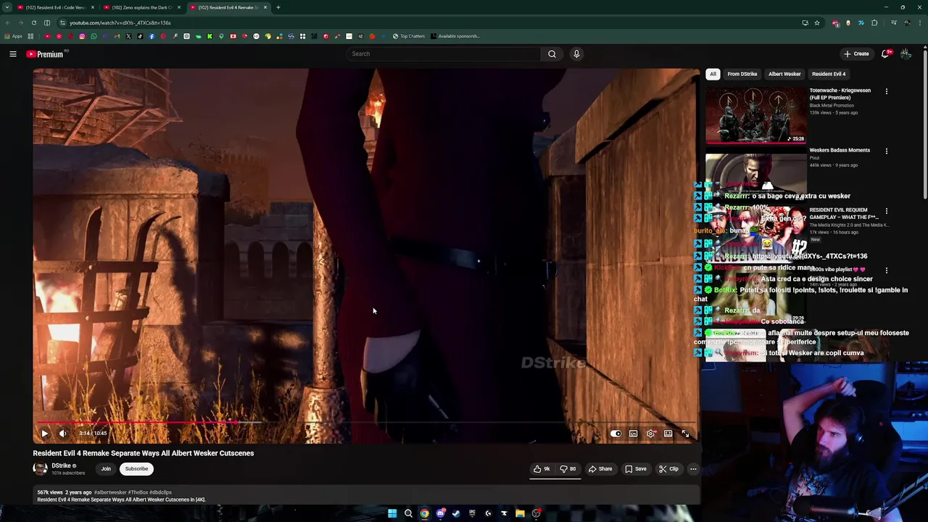Open File Explorer from the taskbar
Screen dimensions: 928x522
(x=520, y=513)
